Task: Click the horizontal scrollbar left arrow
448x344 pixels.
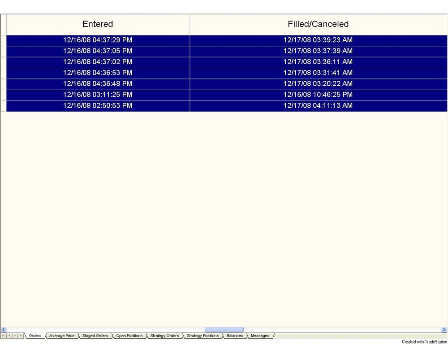Action: (4, 330)
